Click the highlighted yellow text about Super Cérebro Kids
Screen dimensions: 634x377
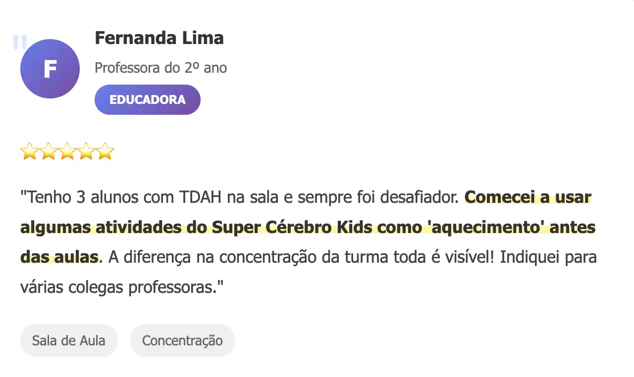(x=307, y=227)
